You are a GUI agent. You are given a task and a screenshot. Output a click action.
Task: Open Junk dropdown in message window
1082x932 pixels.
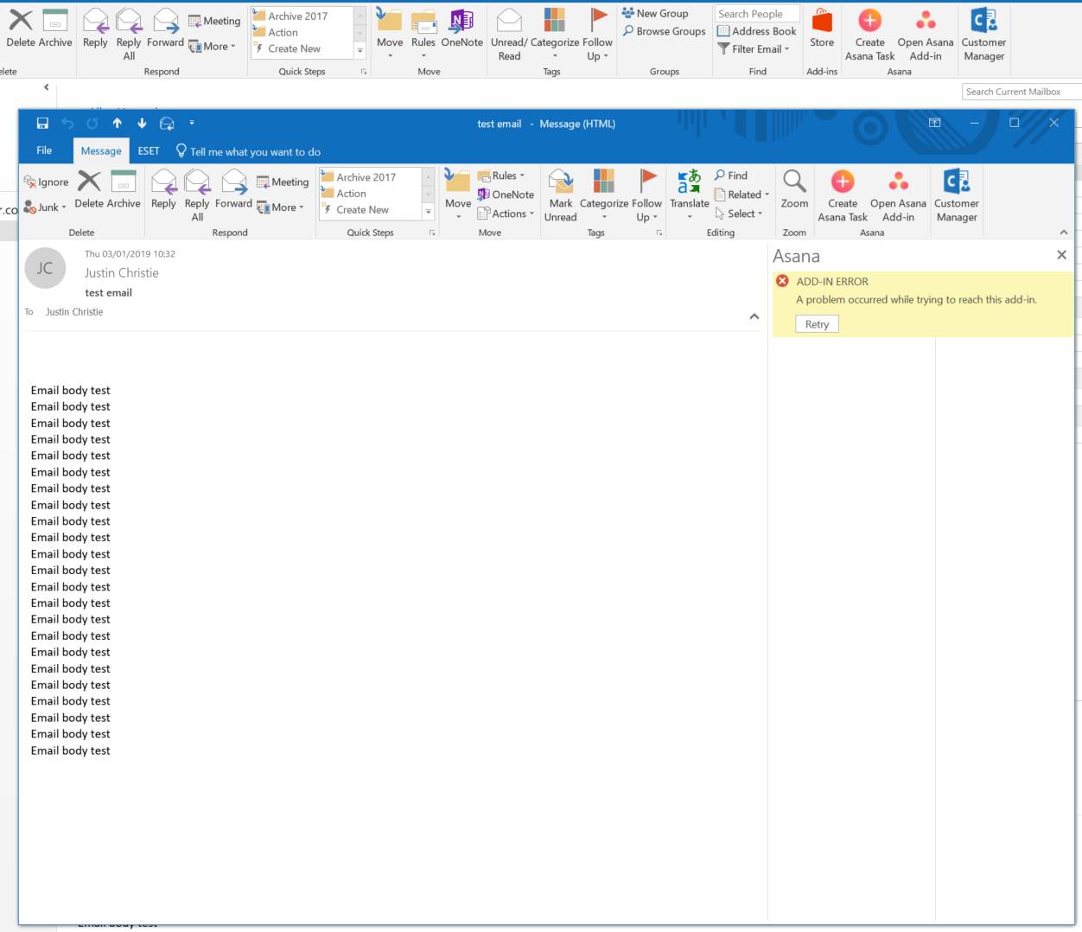(45, 207)
